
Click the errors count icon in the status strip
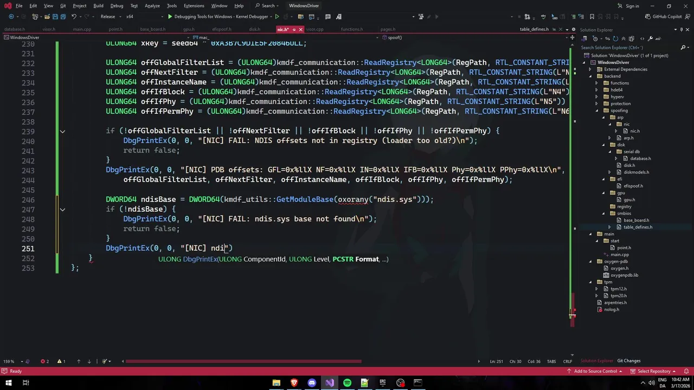pos(44,361)
